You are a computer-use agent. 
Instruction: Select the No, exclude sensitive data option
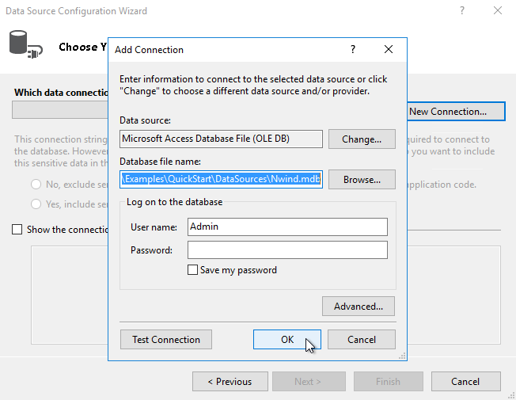coord(36,185)
